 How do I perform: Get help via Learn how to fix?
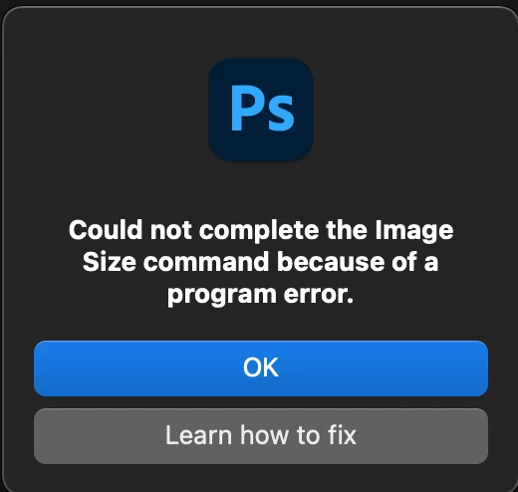point(261,436)
